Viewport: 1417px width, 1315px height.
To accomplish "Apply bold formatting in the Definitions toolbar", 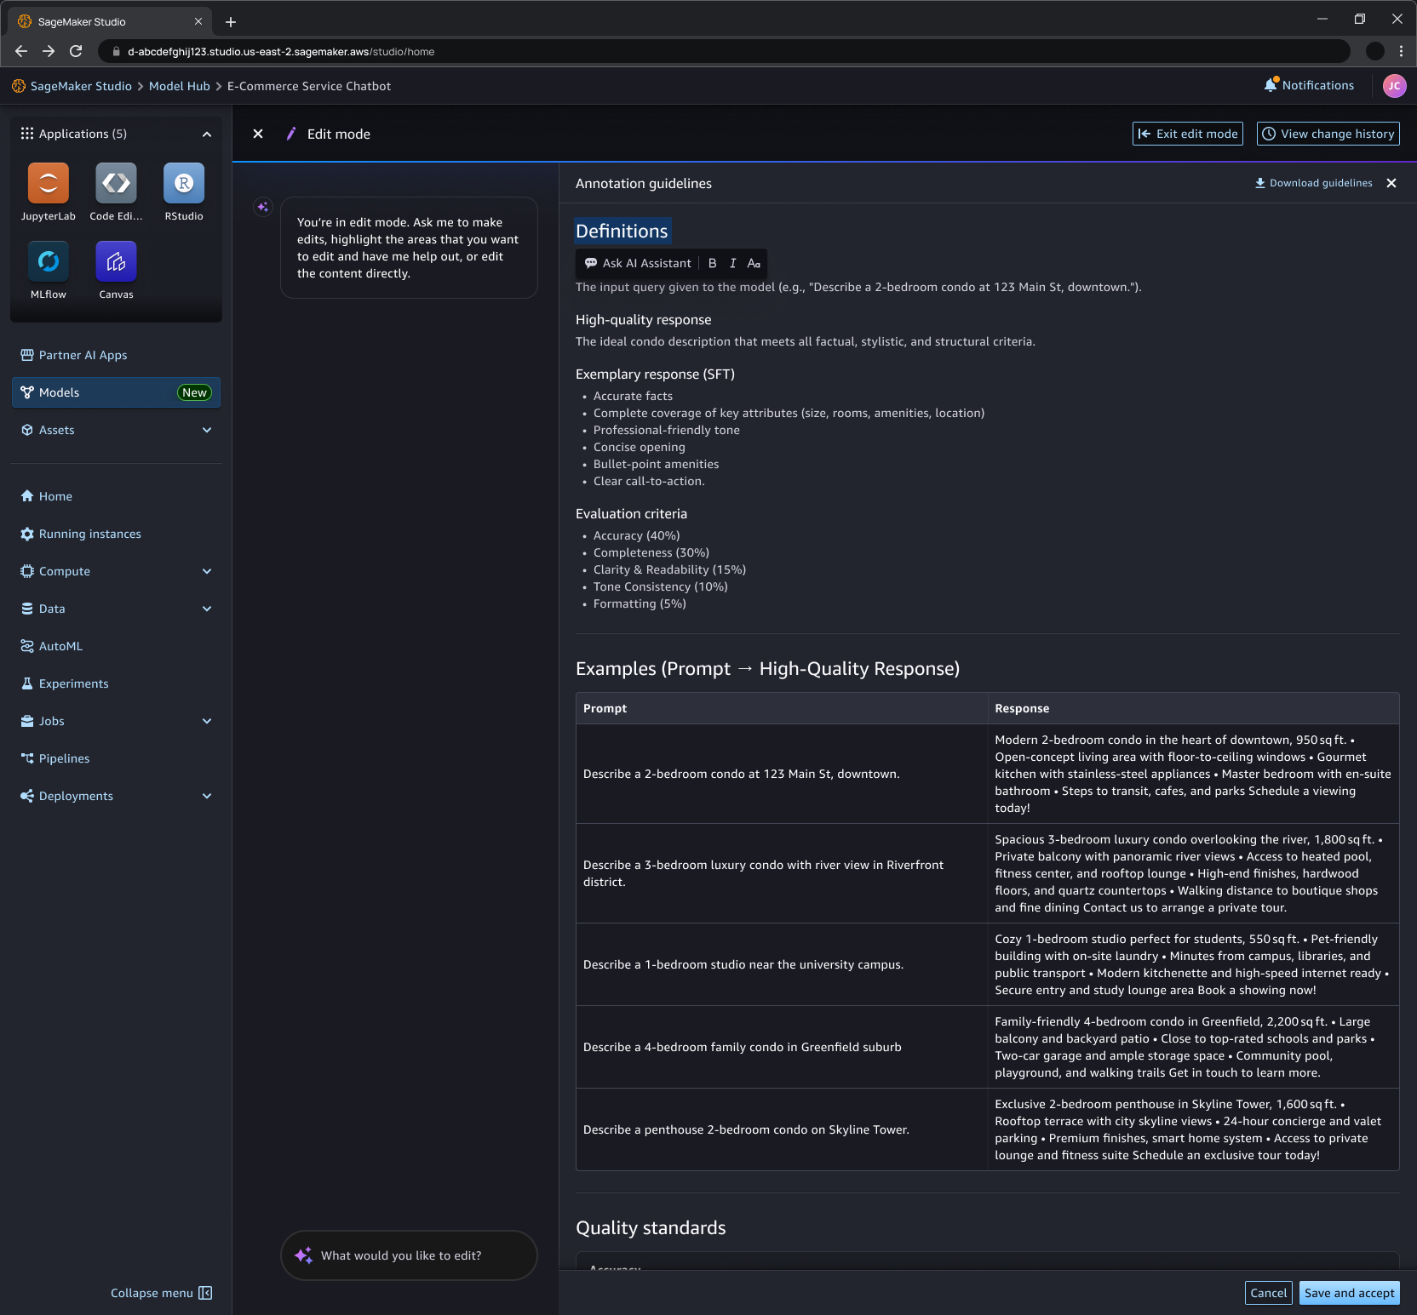I will (713, 263).
